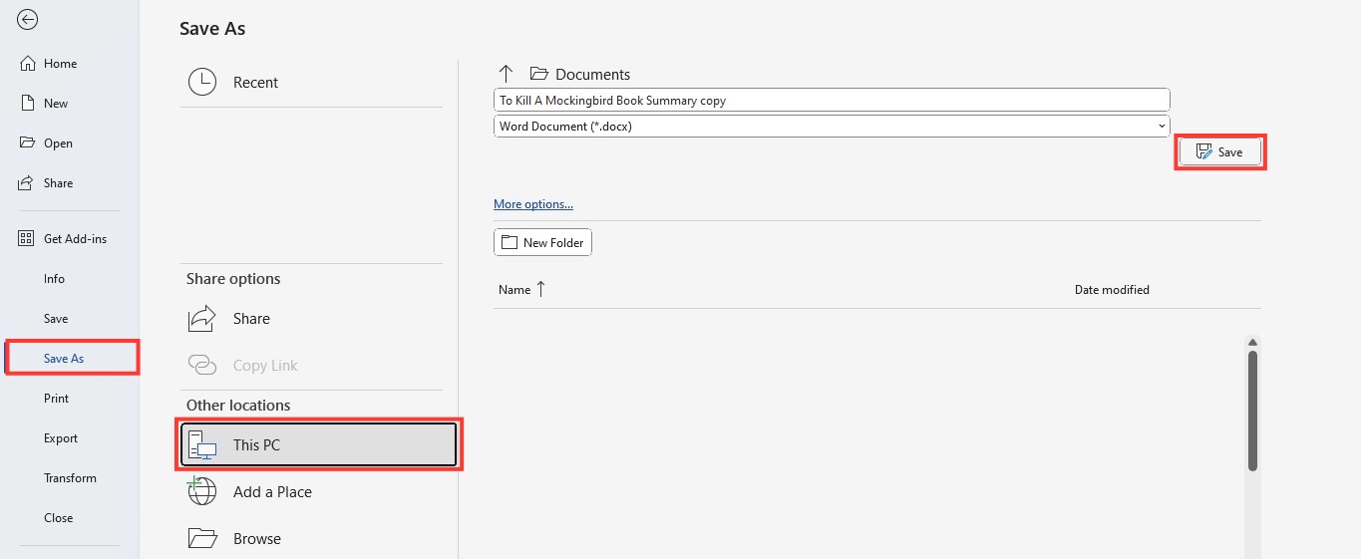The width and height of the screenshot is (1361, 559).
Task: Click the Open folder icon in sidebar
Action: [x=28, y=143]
